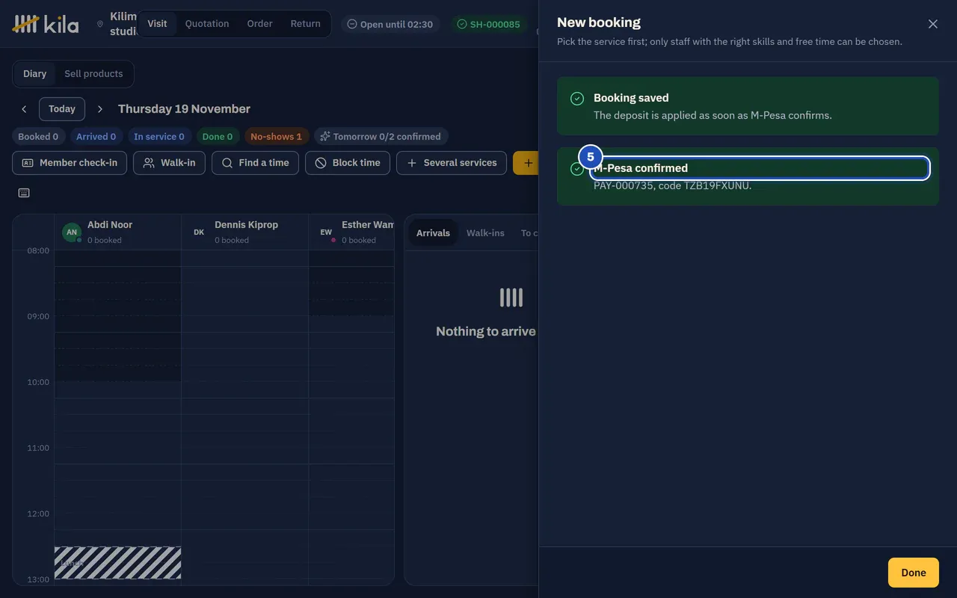Close the New booking panel
Image resolution: width=957 pixels, height=598 pixels.
coord(933,24)
